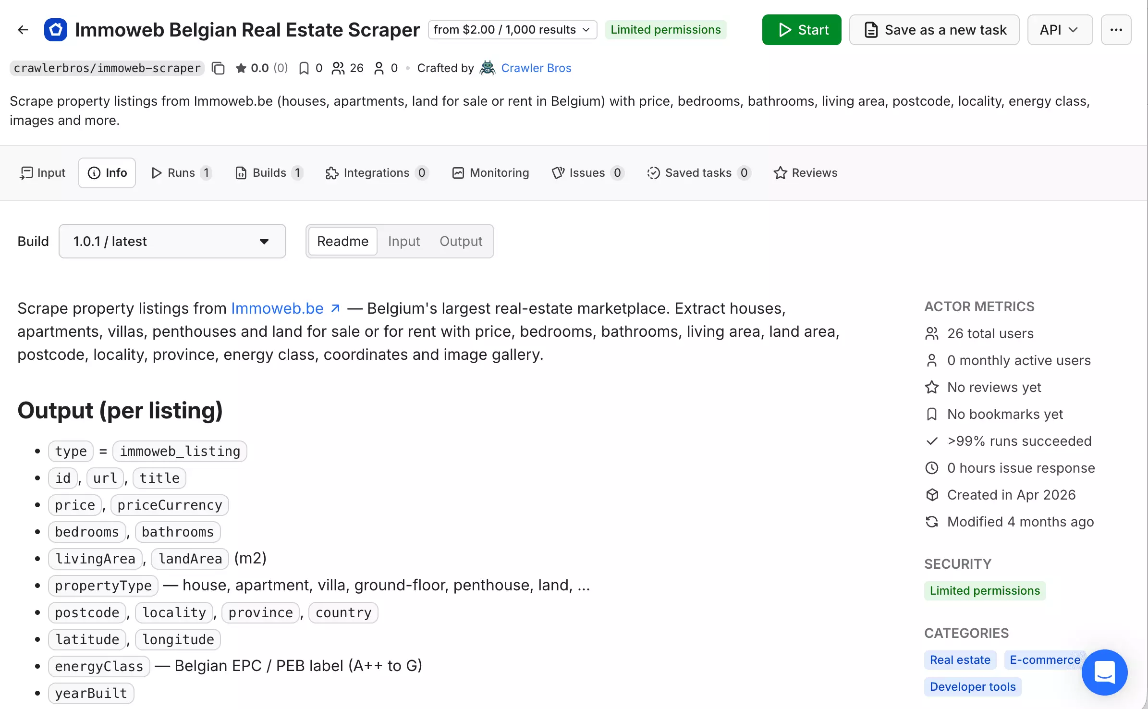Open the chat support bubble

click(1104, 672)
